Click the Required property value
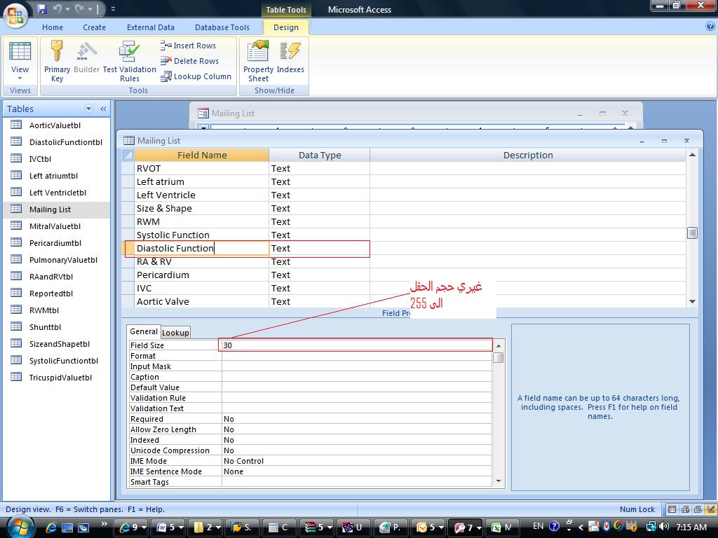The height and width of the screenshot is (538, 718). tap(356, 419)
